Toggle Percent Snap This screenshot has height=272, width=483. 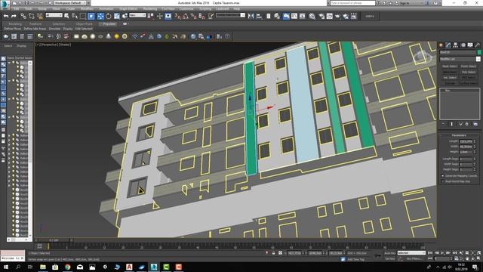(x=193, y=16)
